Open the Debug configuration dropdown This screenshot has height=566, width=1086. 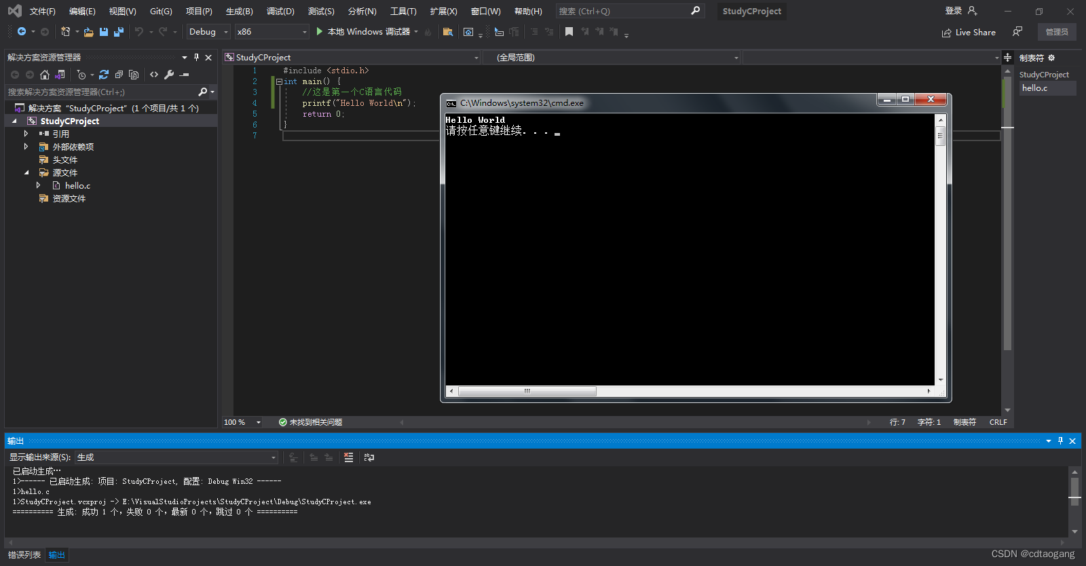(x=208, y=32)
